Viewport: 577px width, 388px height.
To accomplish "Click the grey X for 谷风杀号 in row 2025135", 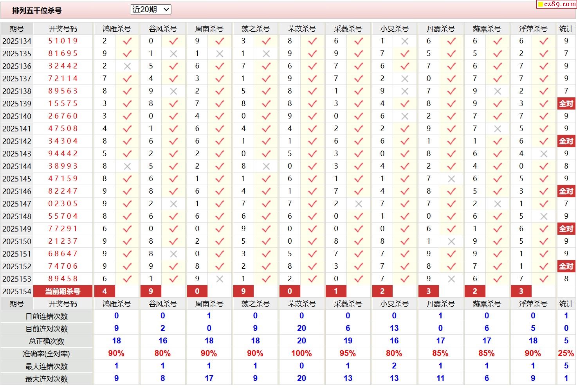I will click(x=173, y=54).
